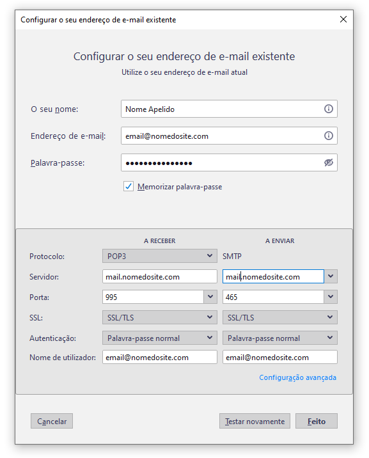Click the password input field
Image resolution: width=369 pixels, height=458 pixels.
tap(222, 162)
